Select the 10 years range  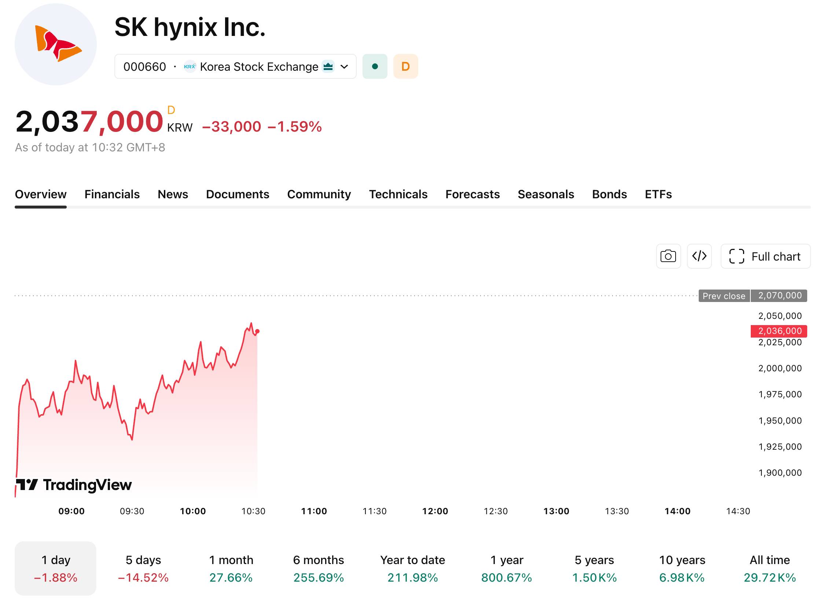pyautogui.click(x=682, y=568)
